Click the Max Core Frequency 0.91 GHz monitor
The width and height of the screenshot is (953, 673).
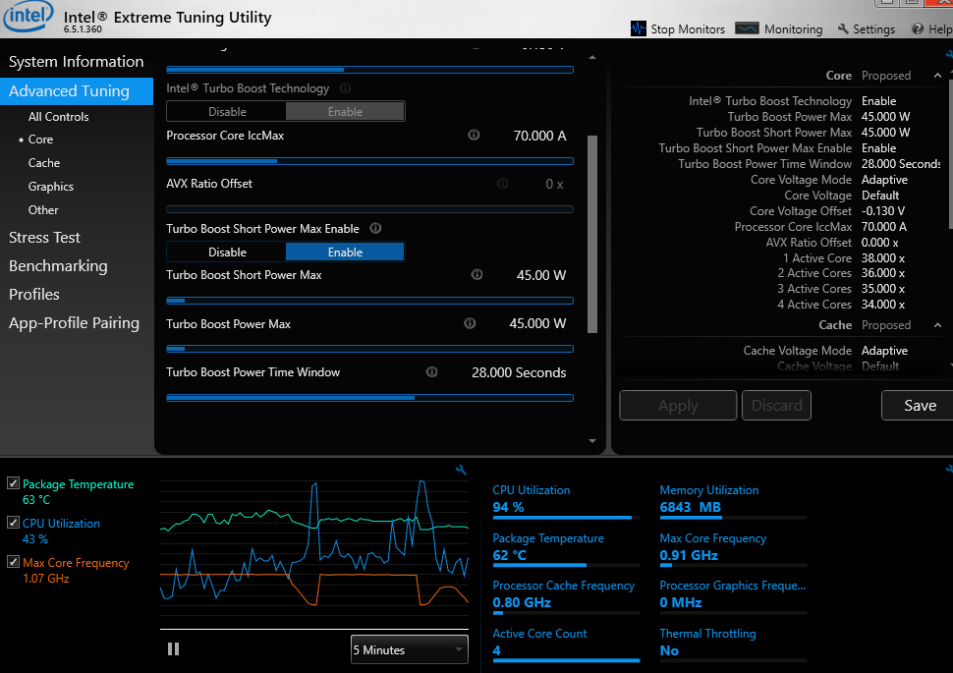pyautogui.click(x=733, y=549)
